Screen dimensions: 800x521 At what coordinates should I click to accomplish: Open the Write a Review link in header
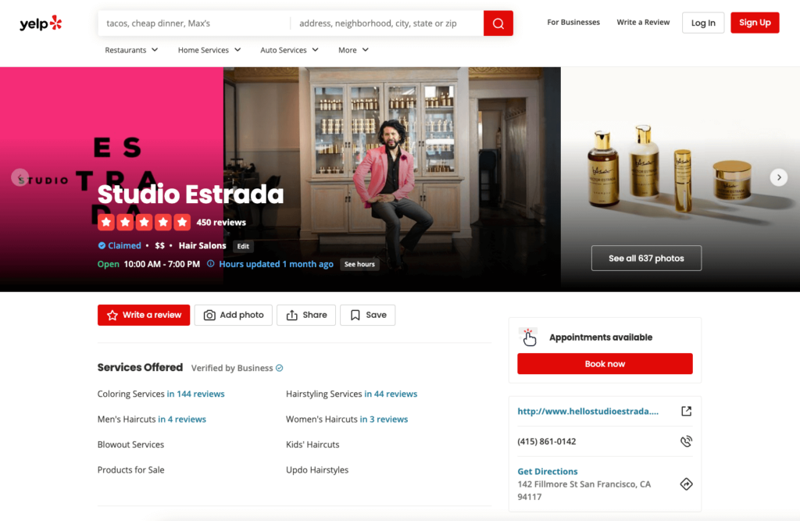(643, 23)
